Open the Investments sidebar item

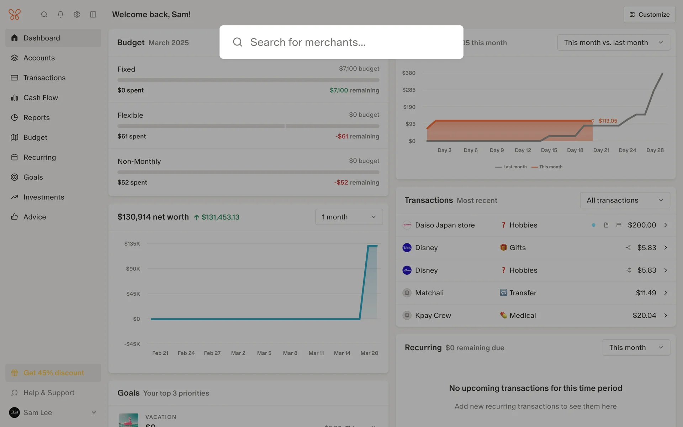[x=44, y=197]
